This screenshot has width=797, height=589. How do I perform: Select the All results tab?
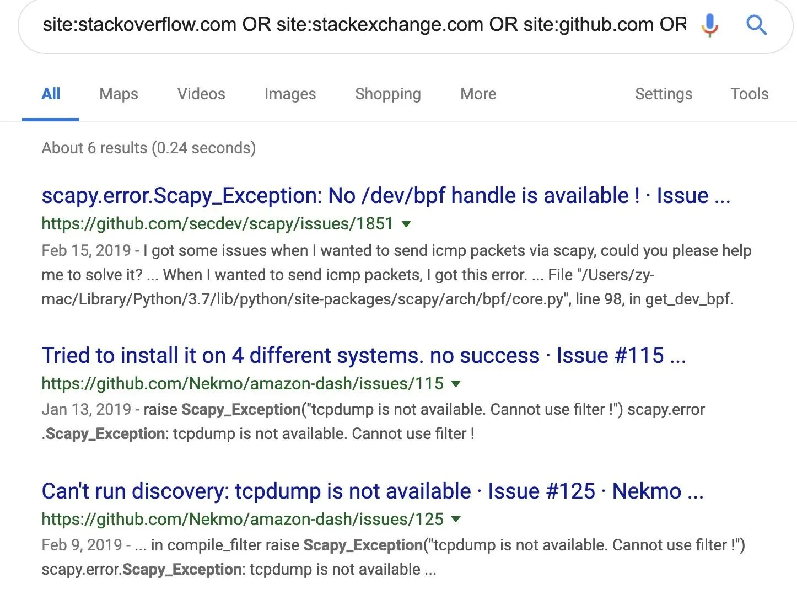click(x=51, y=94)
